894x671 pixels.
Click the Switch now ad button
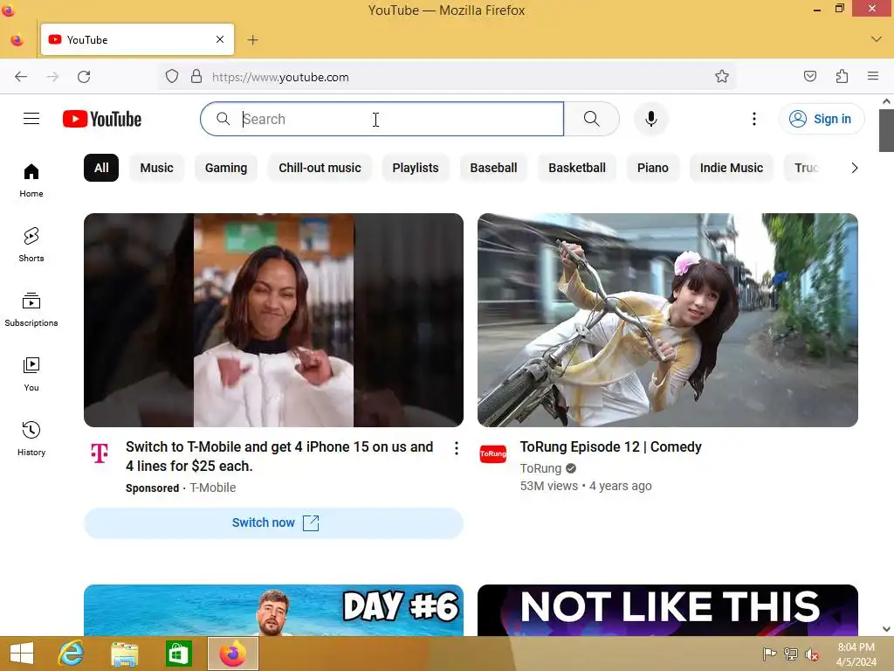(273, 522)
